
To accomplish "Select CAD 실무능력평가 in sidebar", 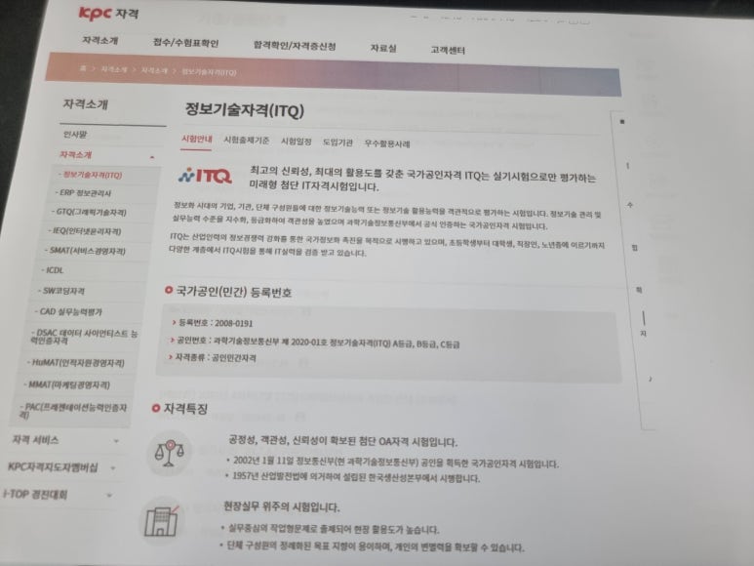I will [68, 312].
